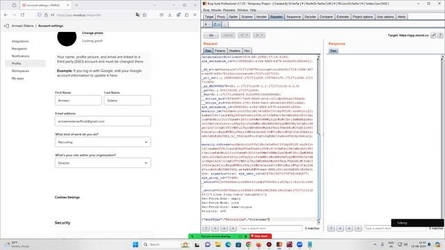This screenshot has width=445, height=250.
Task: Switch to the Sequencer tab
Action: [293, 17]
